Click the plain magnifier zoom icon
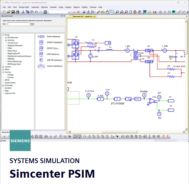 tap(117, 12)
